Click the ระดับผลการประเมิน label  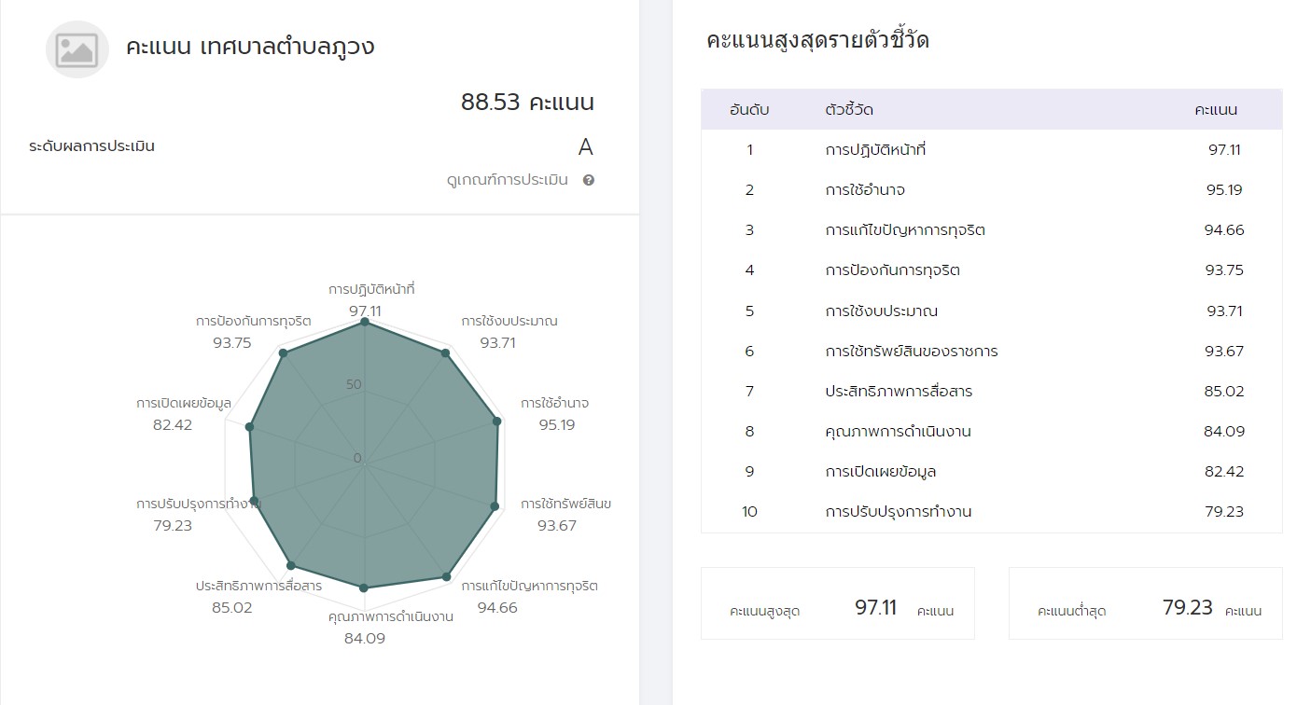(91, 146)
